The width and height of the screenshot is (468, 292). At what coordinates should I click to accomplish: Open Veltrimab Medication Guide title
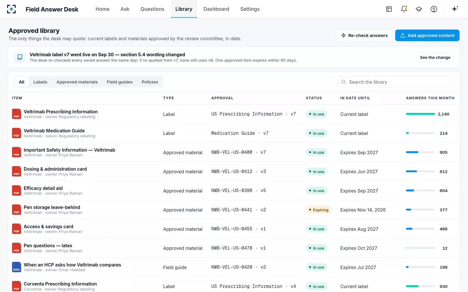click(x=54, y=131)
